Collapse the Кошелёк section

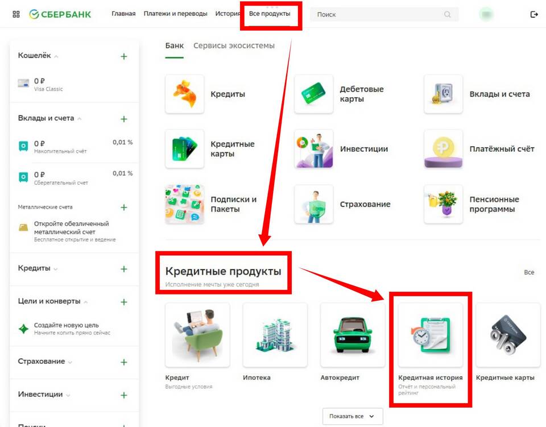click(56, 56)
